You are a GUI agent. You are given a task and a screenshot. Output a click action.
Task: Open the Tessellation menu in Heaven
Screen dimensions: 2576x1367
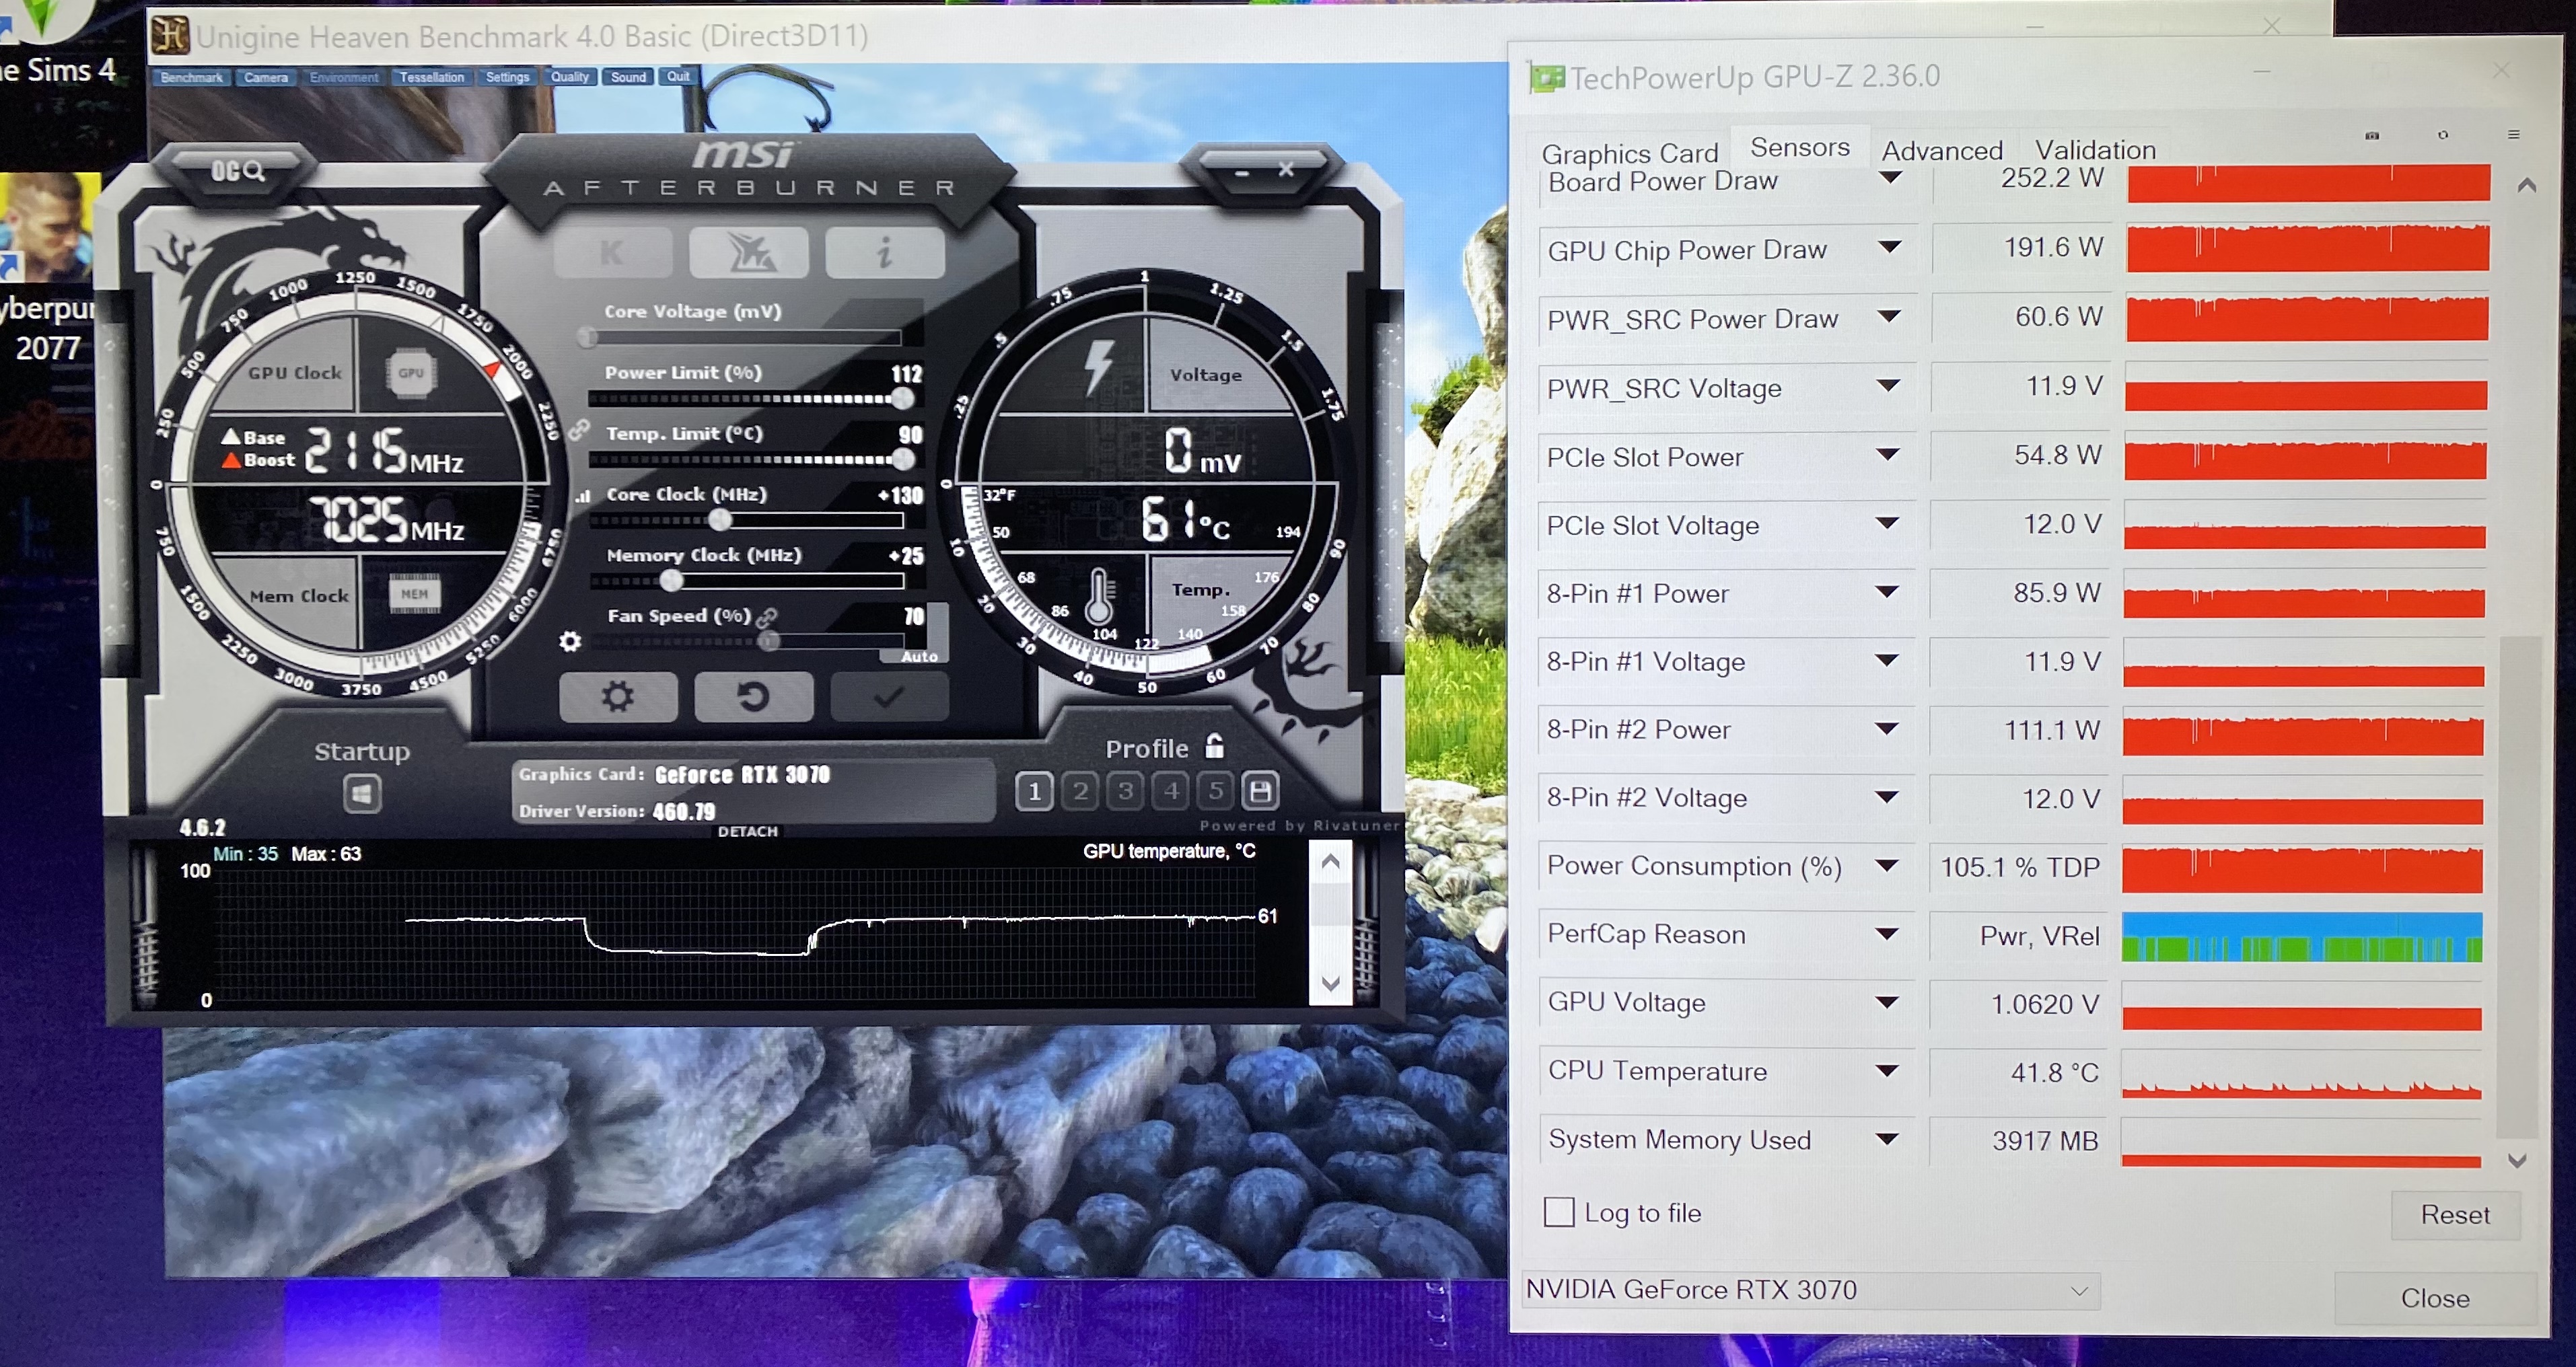(x=431, y=77)
